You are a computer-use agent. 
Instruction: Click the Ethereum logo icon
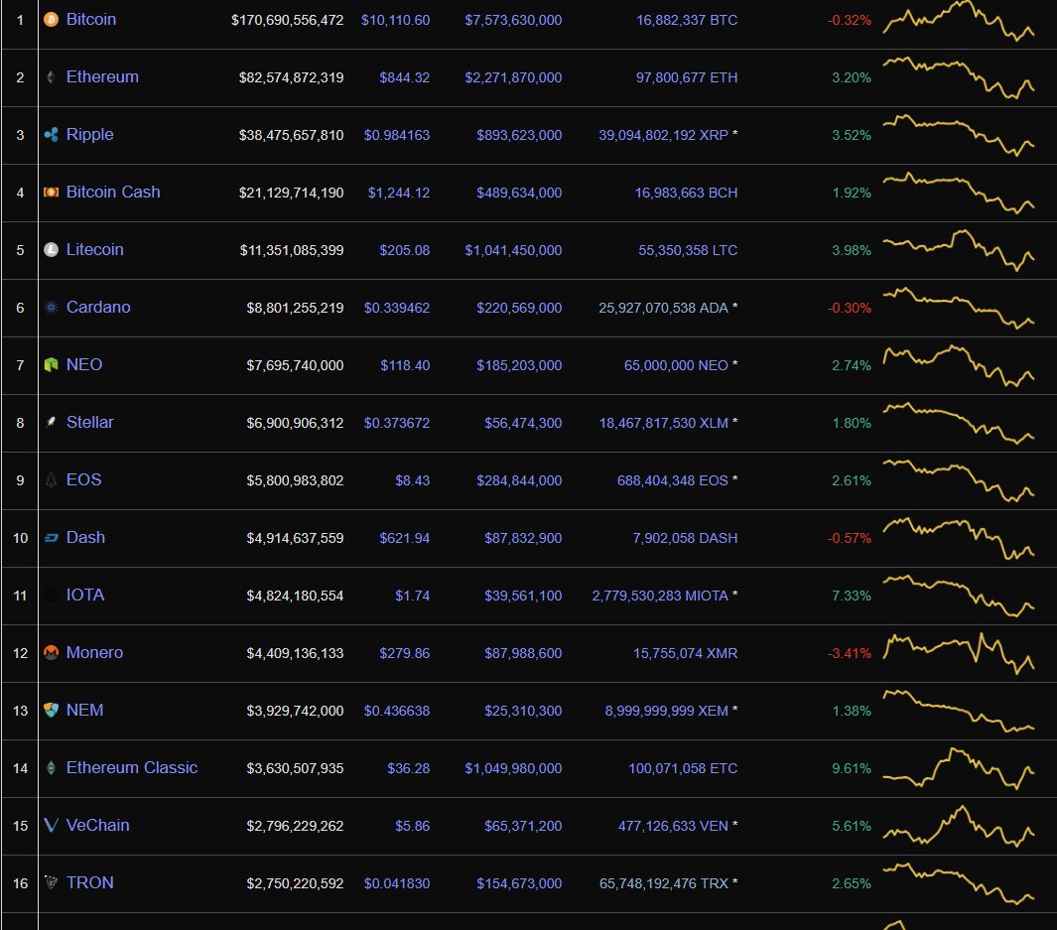pos(52,76)
